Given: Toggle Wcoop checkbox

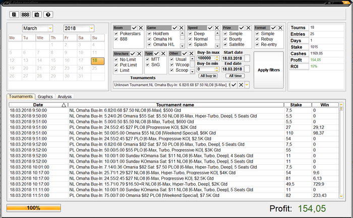Looking at the screenshot, I should click(172, 65).
